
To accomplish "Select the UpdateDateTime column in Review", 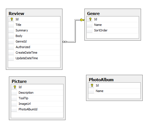I will pos(34,58).
